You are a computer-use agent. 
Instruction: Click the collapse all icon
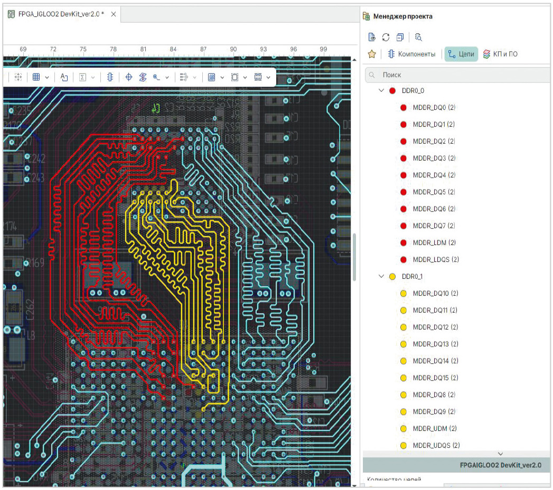click(400, 37)
